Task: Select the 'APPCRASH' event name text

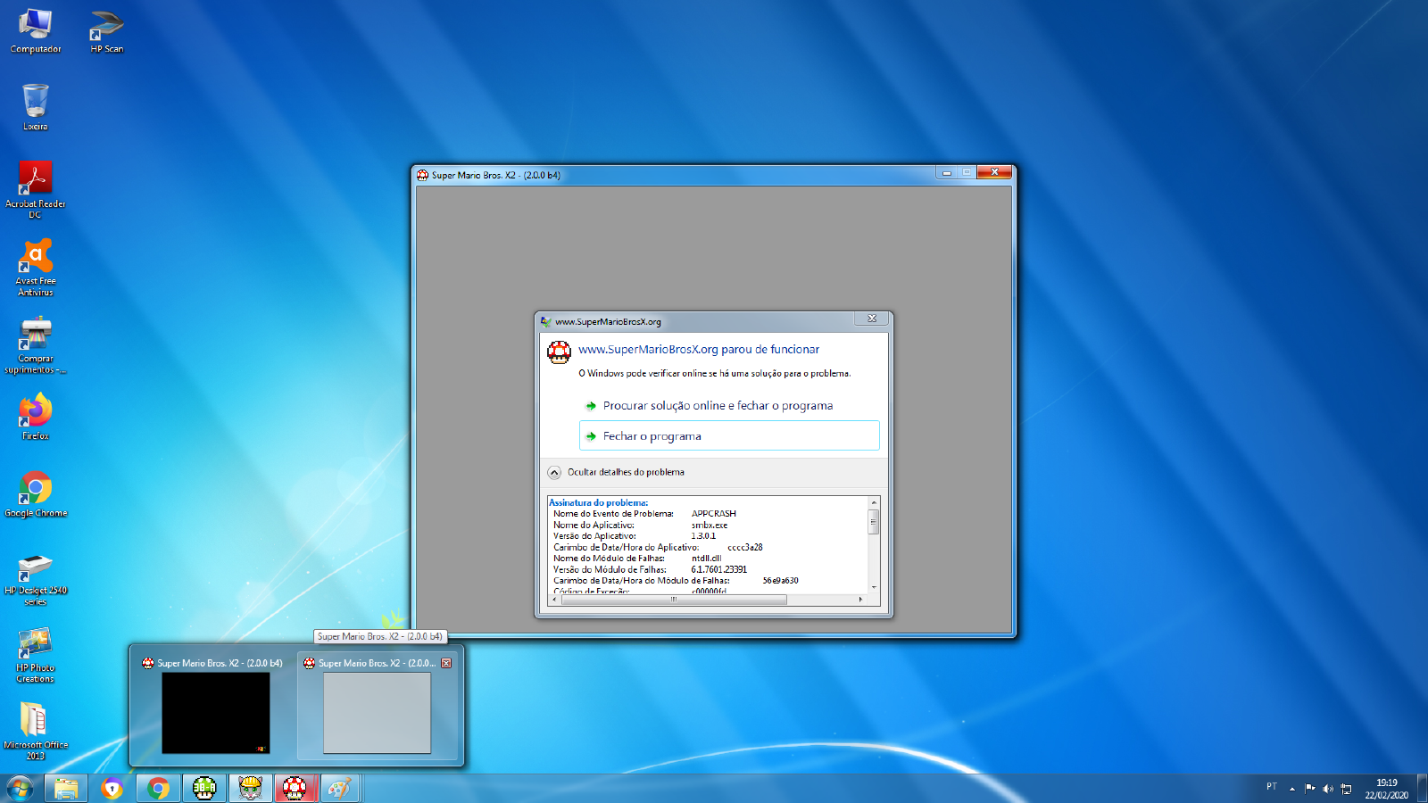Action: (x=714, y=514)
